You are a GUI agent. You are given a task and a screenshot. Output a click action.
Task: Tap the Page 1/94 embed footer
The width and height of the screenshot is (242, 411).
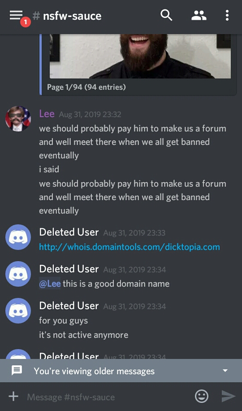tap(86, 87)
